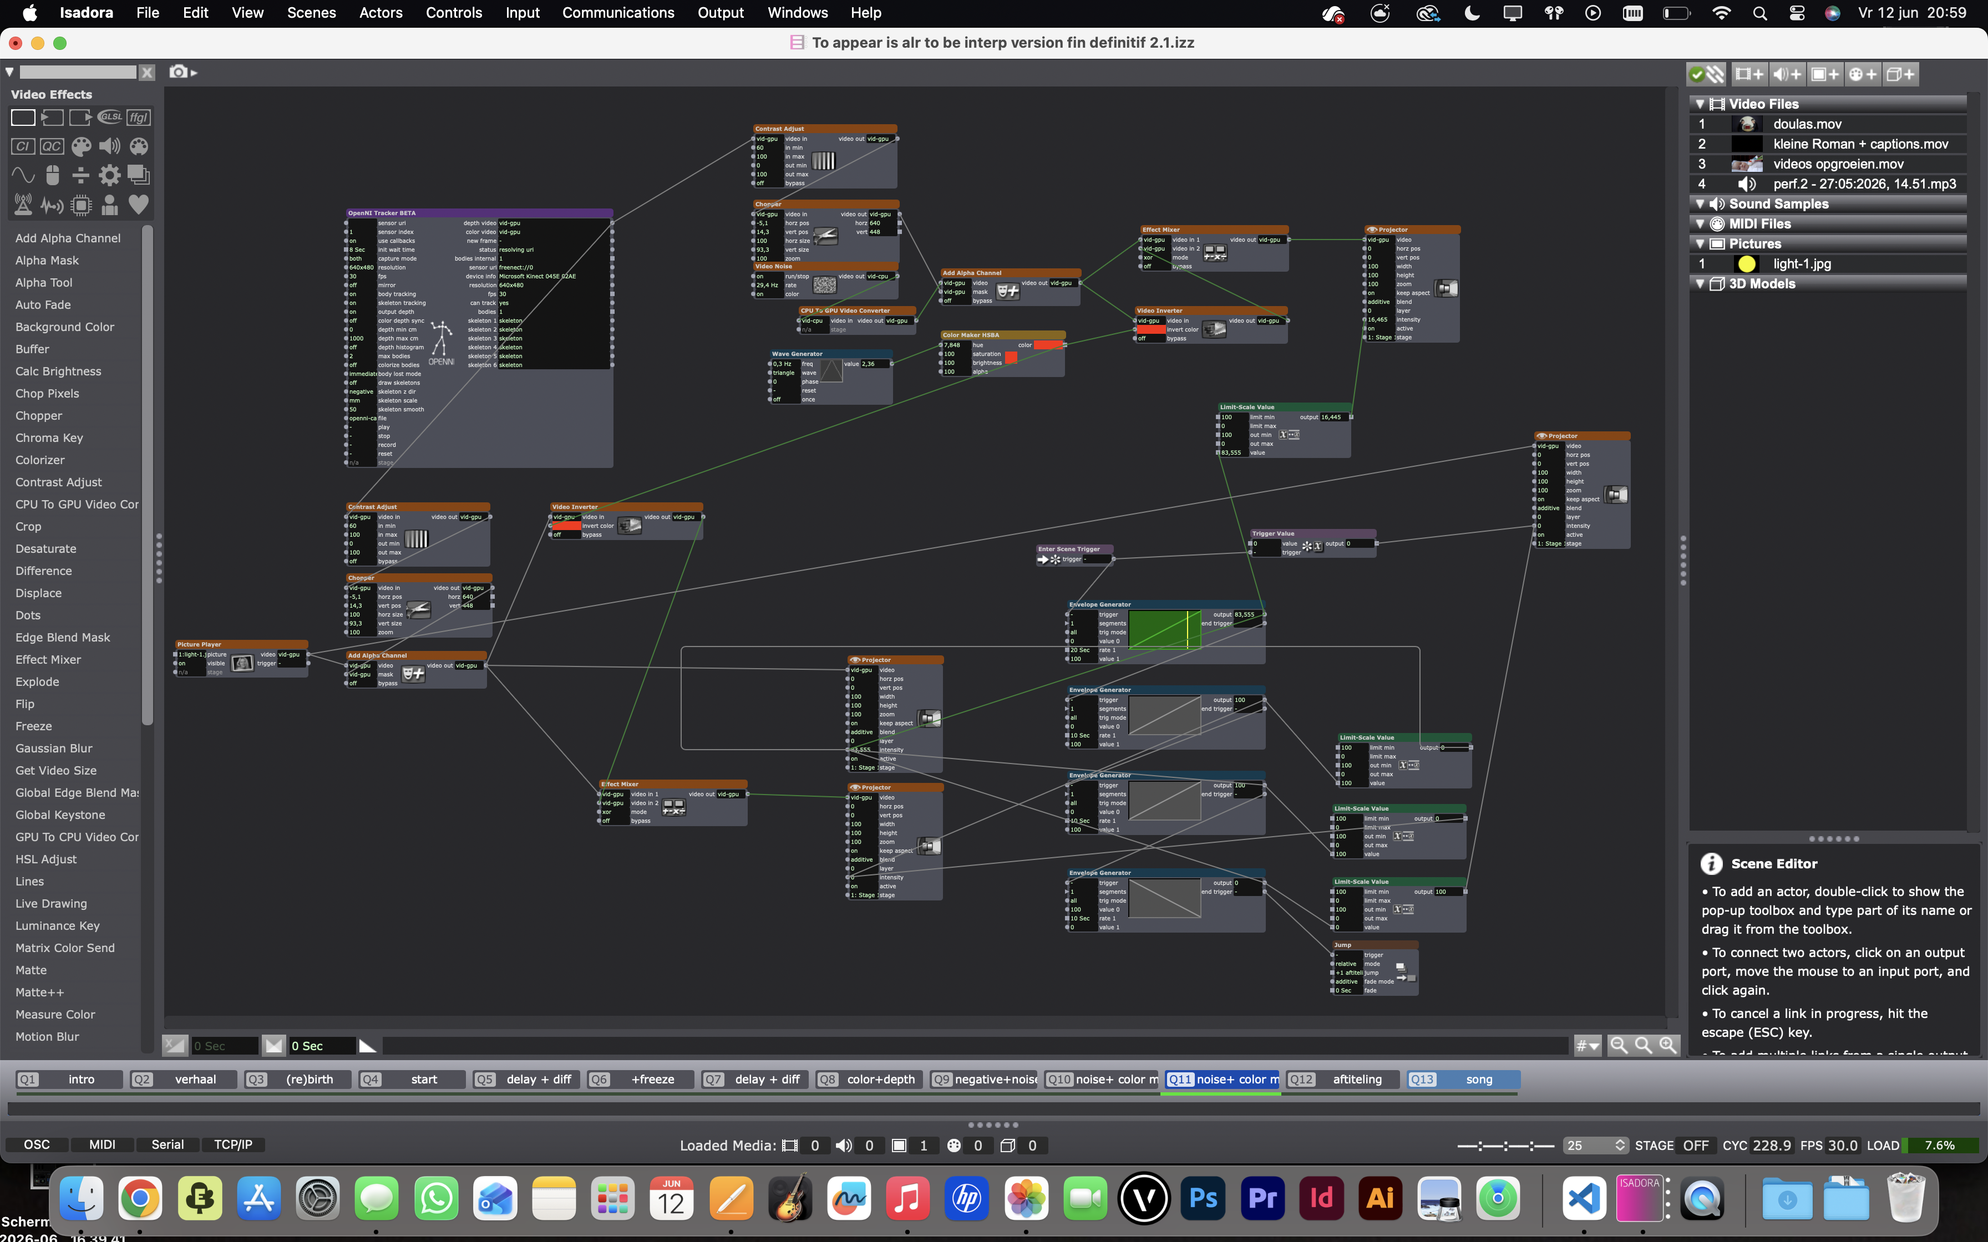Open the ffgl plugin actors group

click(x=138, y=118)
